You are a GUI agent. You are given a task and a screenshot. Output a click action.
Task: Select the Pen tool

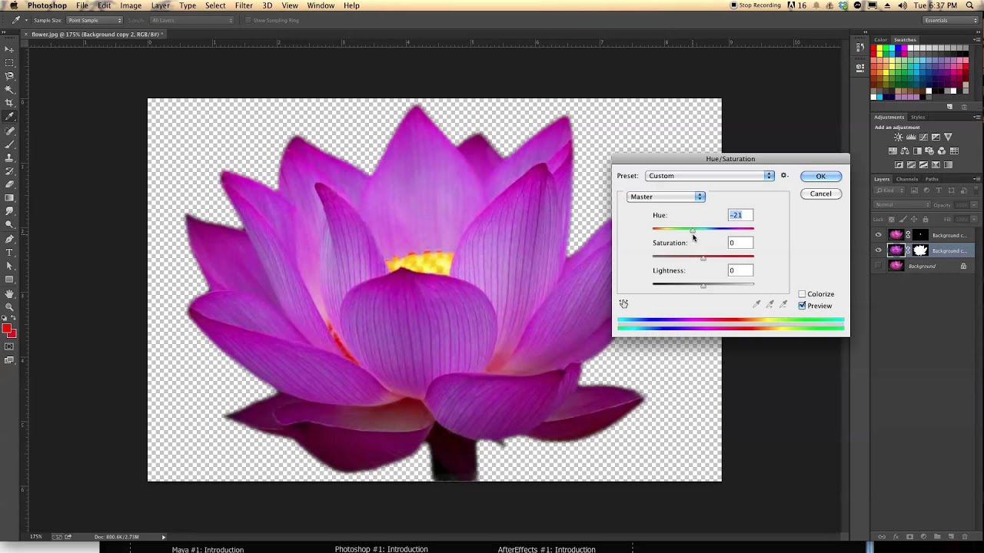point(10,239)
